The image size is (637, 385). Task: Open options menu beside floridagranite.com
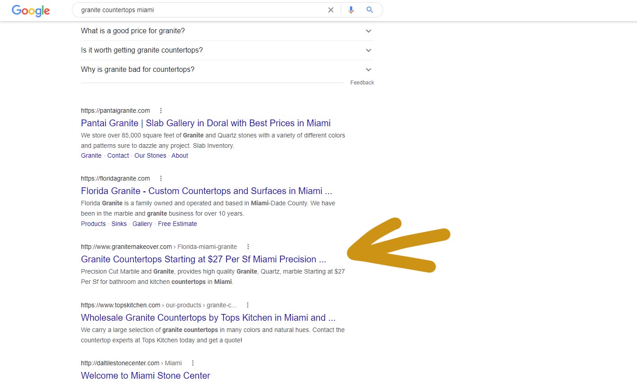161,178
